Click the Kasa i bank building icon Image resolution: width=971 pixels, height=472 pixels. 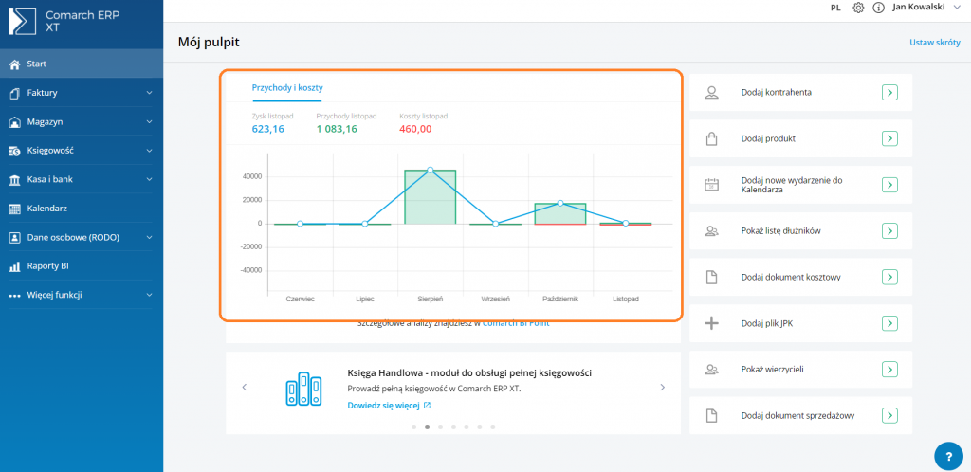tap(15, 180)
